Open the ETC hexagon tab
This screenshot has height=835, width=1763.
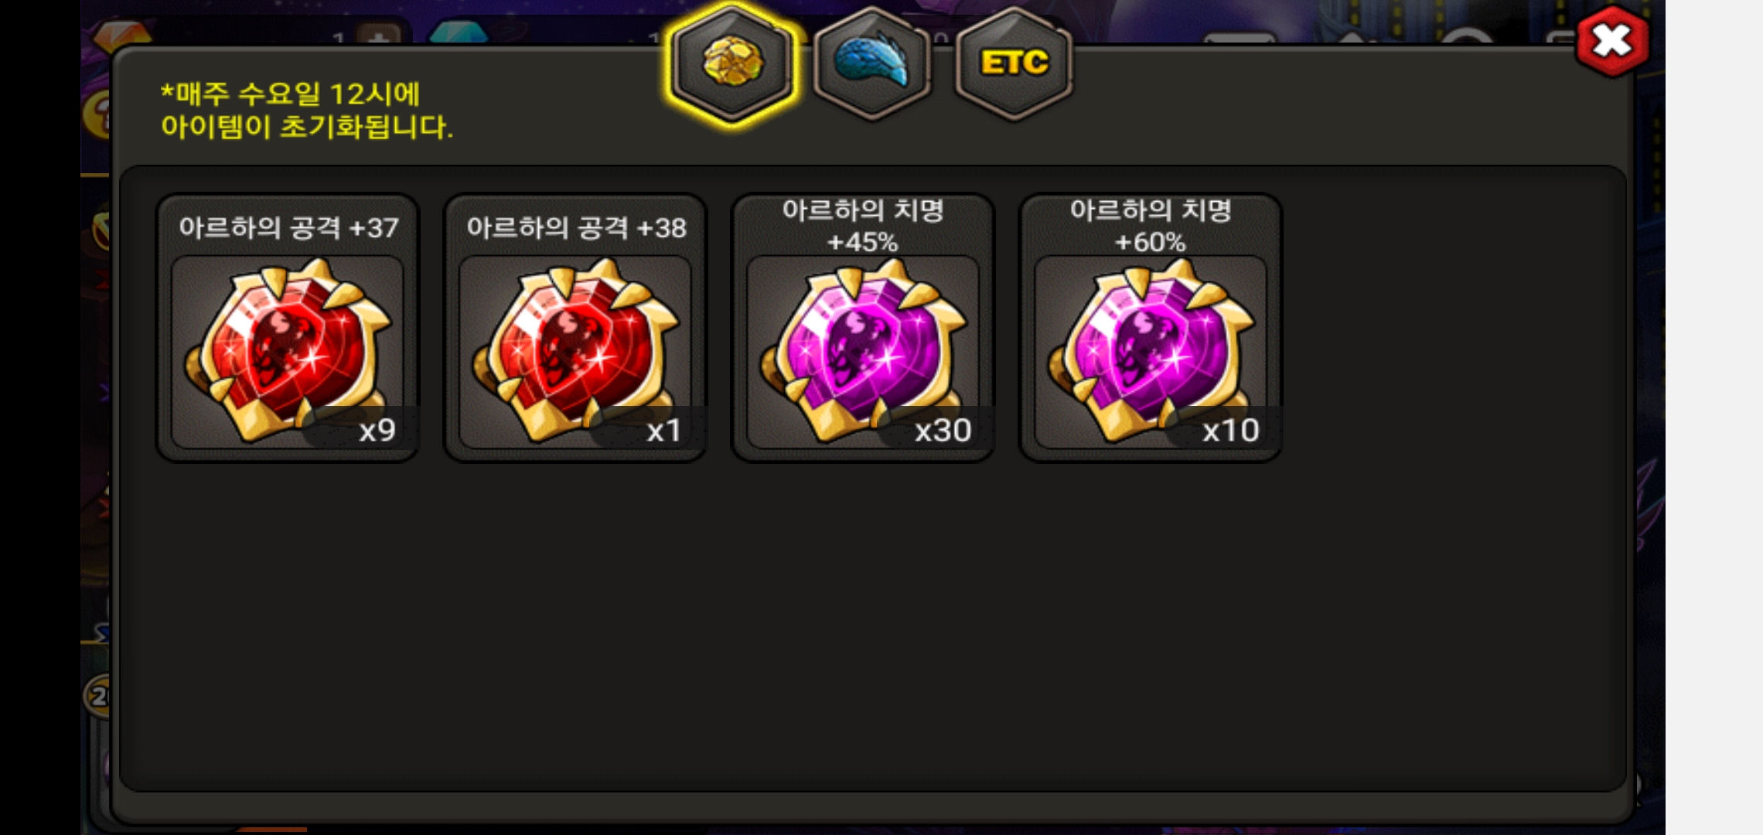[1014, 63]
